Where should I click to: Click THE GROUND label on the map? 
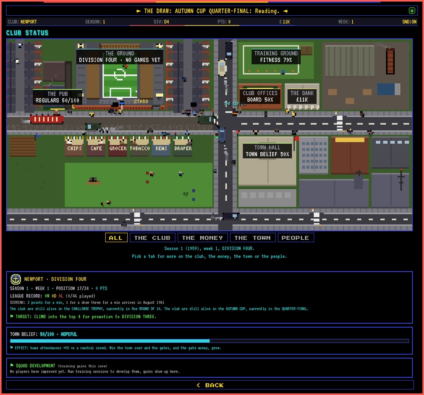tap(120, 57)
